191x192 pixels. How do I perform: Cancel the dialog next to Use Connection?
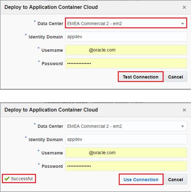[175, 179]
